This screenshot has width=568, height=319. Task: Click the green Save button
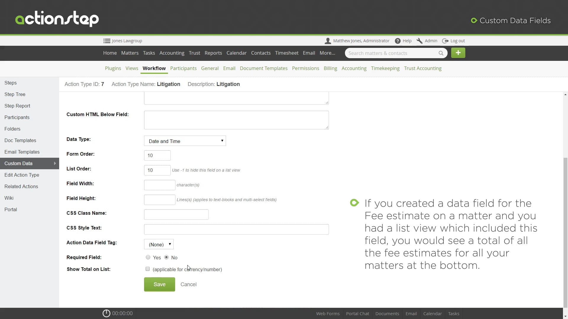pos(159,284)
